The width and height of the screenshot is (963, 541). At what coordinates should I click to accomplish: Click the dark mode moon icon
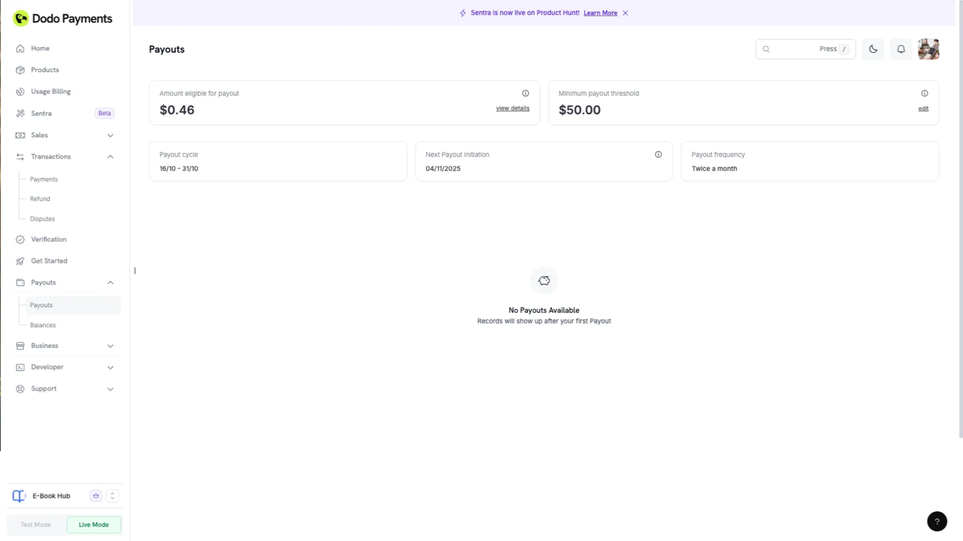tap(873, 49)
